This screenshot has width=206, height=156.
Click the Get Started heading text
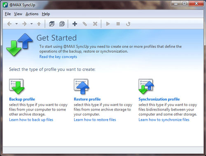pyautogui.click(x=56, y=38)
